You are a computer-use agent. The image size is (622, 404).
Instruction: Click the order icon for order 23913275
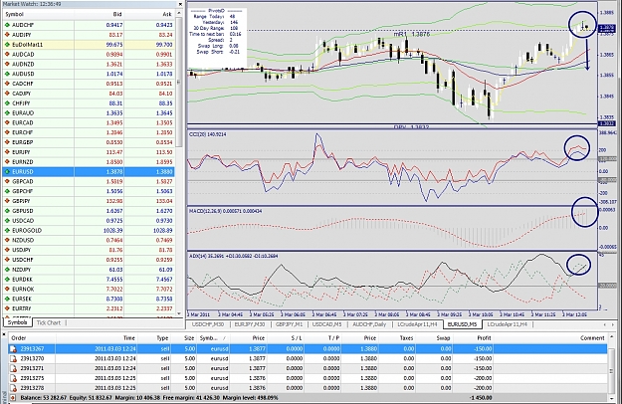click(14, 378)
